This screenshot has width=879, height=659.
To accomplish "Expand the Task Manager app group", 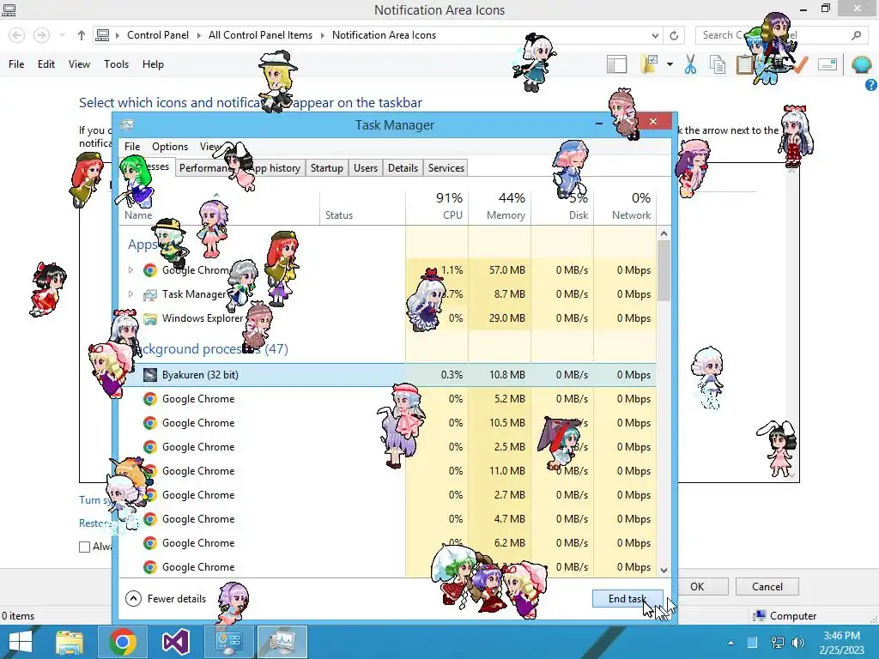I will pyautogui.click(x=130, y=294).
